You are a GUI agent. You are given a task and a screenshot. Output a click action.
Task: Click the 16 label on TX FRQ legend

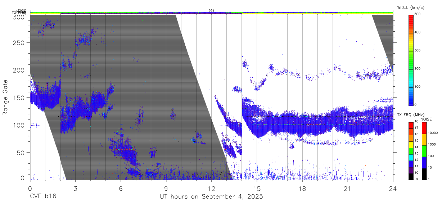coord(416,134)
